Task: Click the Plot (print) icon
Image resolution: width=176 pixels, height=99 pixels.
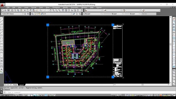Action: click(12, 10)
